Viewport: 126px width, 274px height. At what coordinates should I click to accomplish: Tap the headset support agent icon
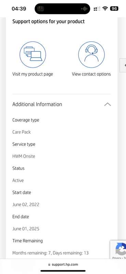pyautogui.click(x=92, y=54)
